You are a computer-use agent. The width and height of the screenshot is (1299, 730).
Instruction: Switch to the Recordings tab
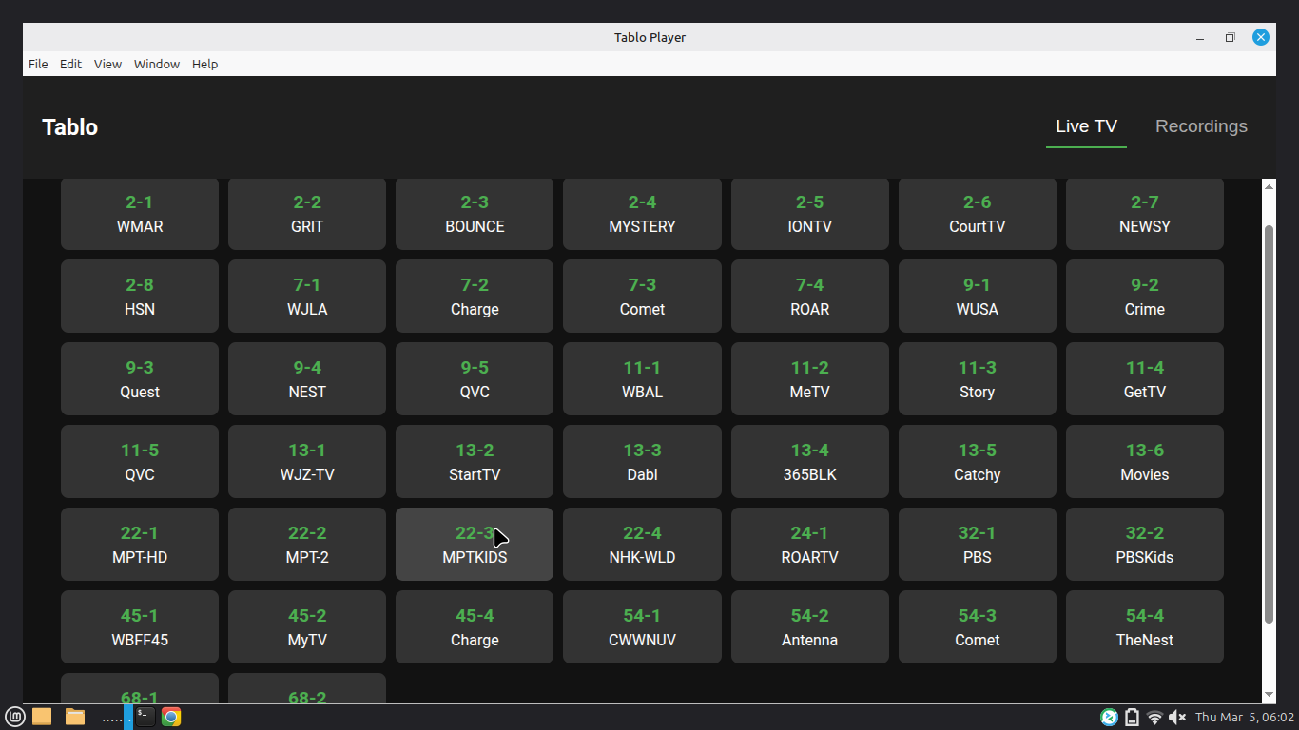1201,126
